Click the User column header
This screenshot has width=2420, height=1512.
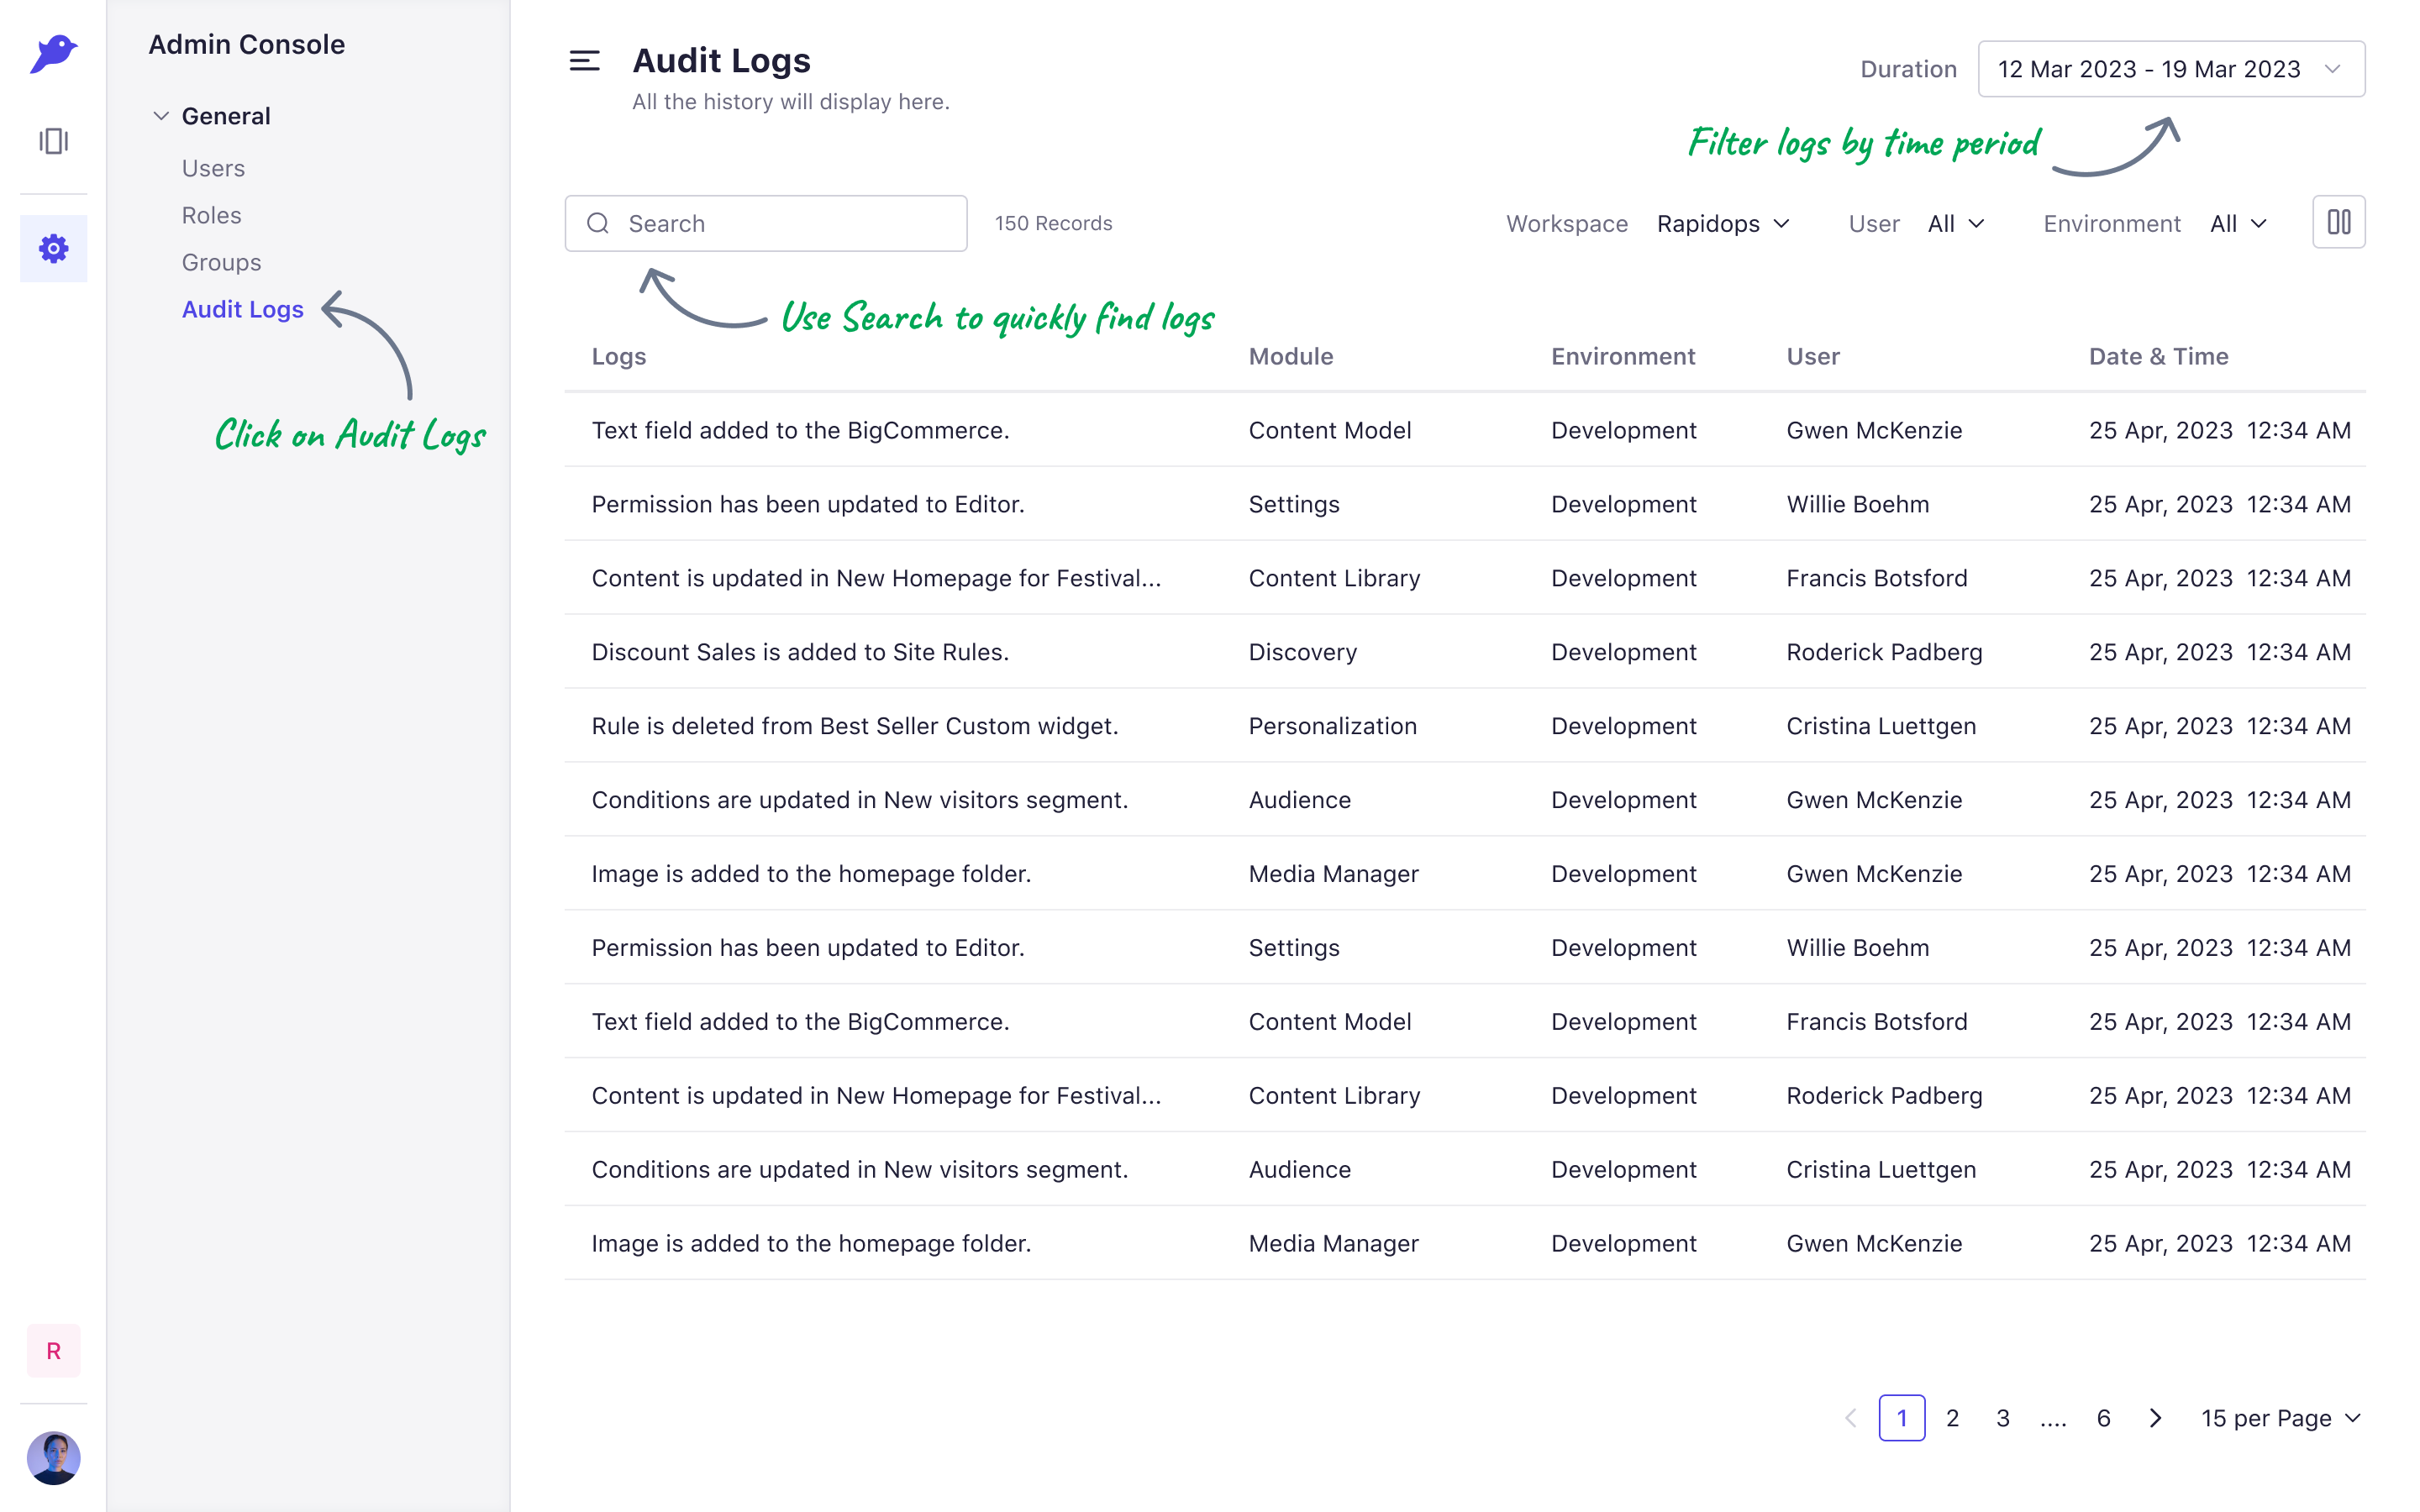click(1813, 356)
